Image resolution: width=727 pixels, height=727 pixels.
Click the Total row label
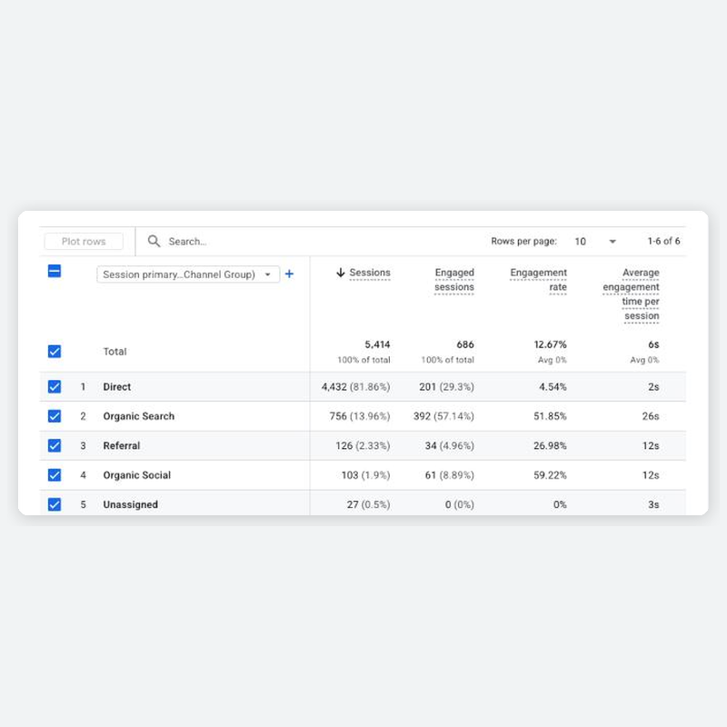(x=115, y=352)
